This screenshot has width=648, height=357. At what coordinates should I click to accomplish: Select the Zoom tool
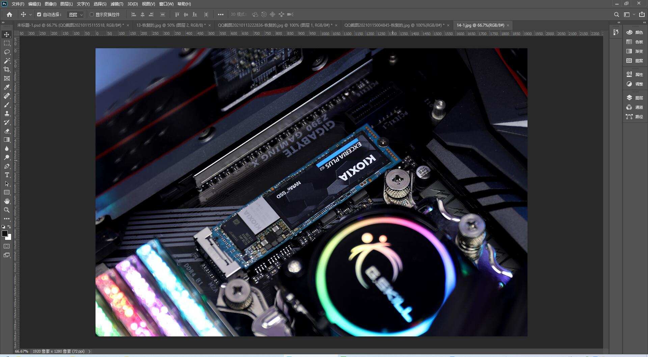tap(7, 210)
